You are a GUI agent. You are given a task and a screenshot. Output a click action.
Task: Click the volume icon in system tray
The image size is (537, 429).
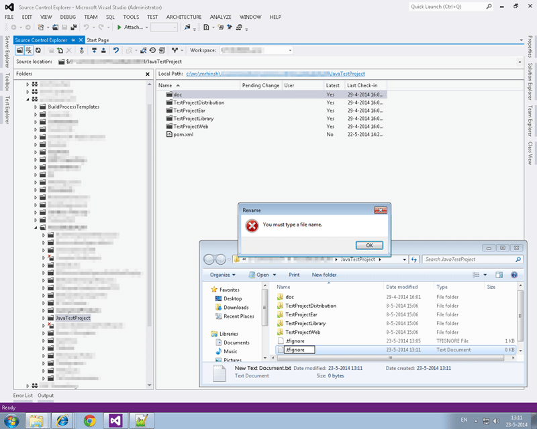[496, 421]
